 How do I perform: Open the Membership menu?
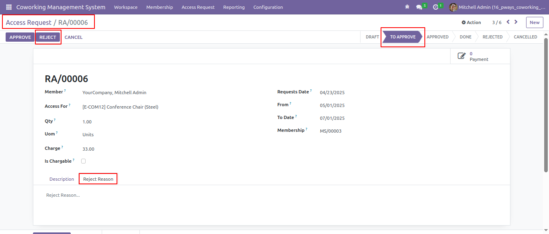pyautogui.click(x=160, y=7)
